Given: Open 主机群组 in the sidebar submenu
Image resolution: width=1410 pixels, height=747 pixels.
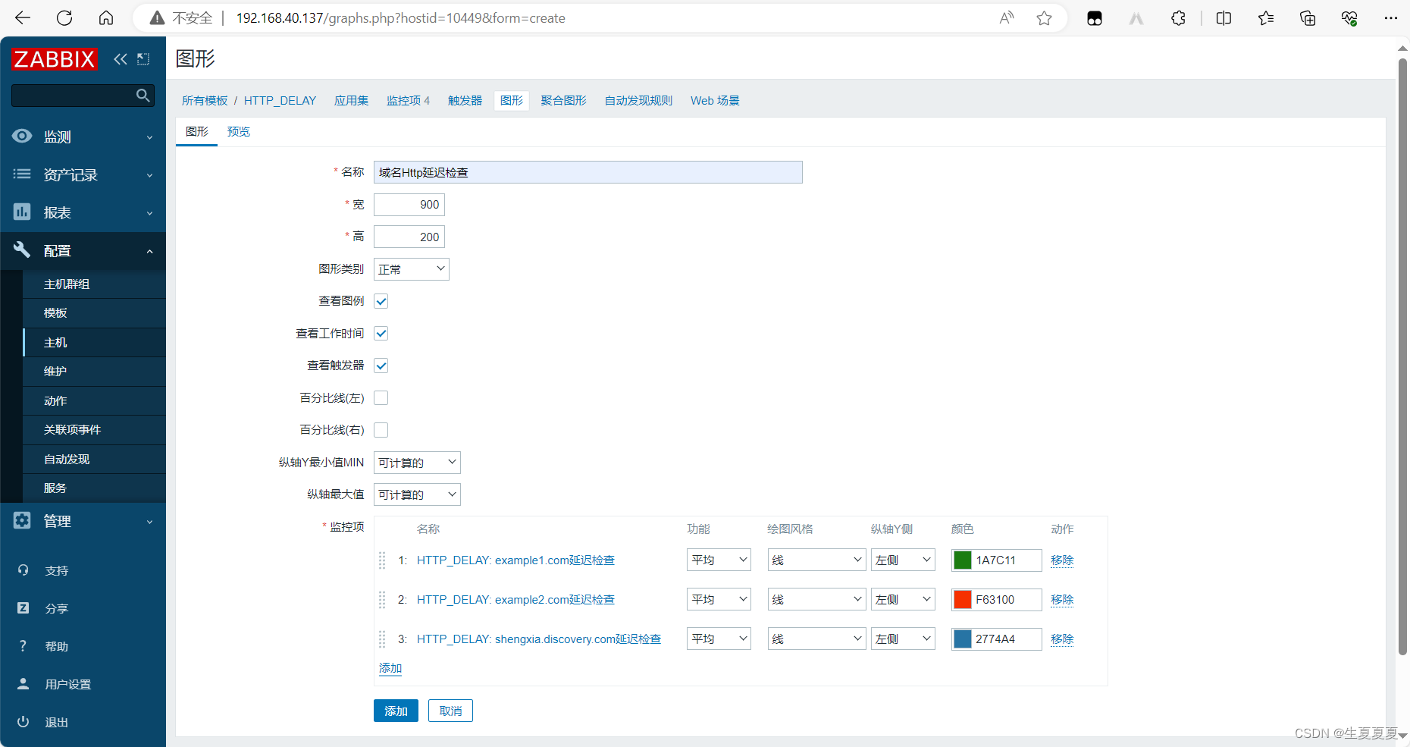Looking at the screenshot, I should pos(67,284).
